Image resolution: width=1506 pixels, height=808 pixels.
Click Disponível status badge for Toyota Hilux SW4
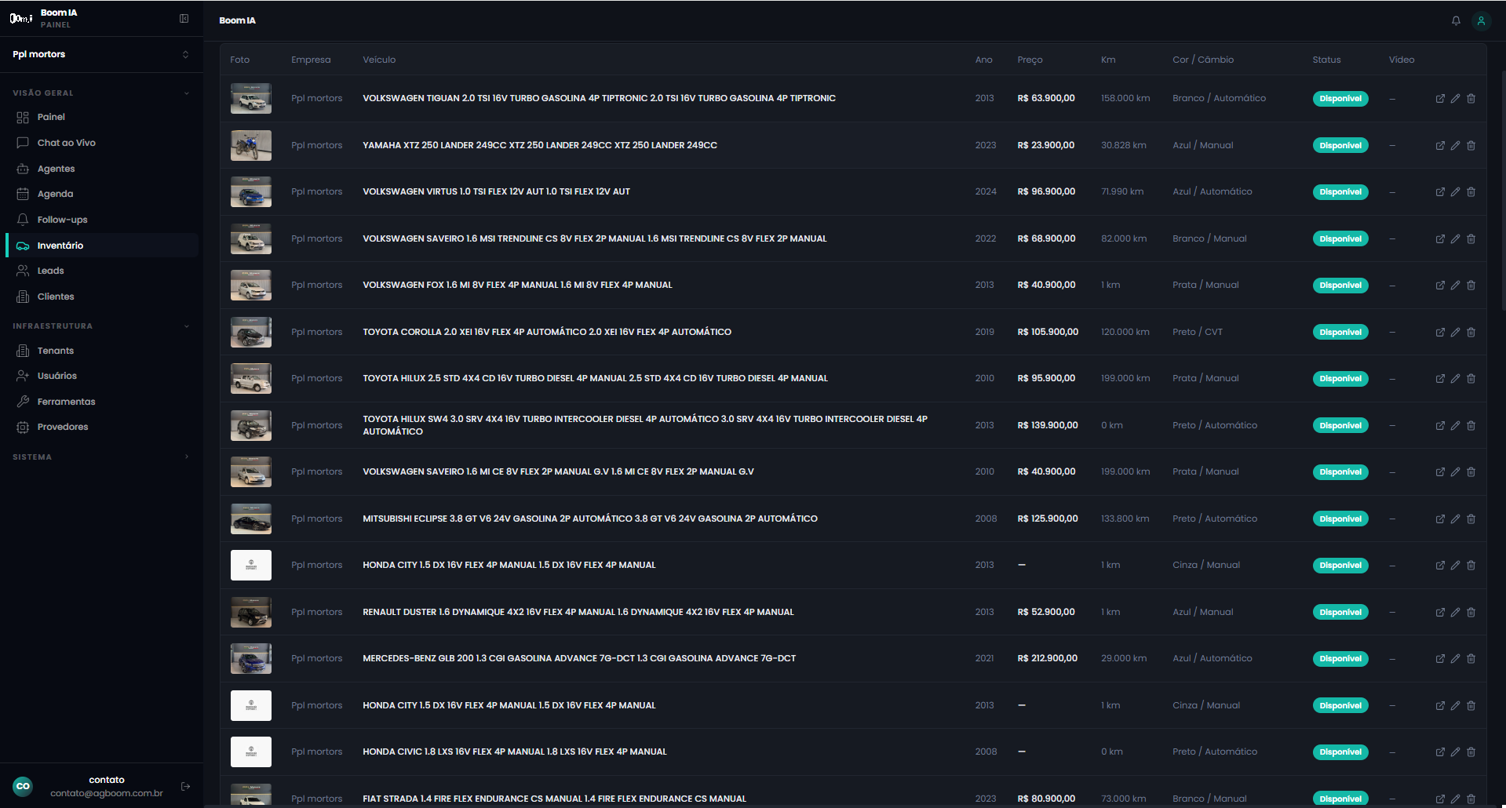tap(1340, 425)
